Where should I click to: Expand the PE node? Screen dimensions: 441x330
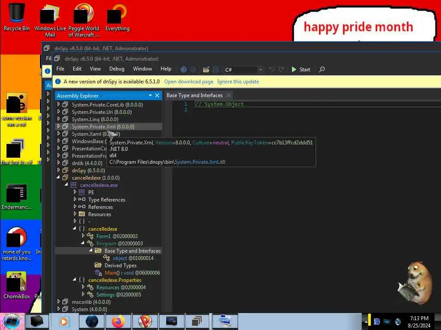pyautogui.click(x=75, y=192)
